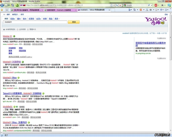
Task: Select the 全球網頁 radio button
Action: (17, 29)
